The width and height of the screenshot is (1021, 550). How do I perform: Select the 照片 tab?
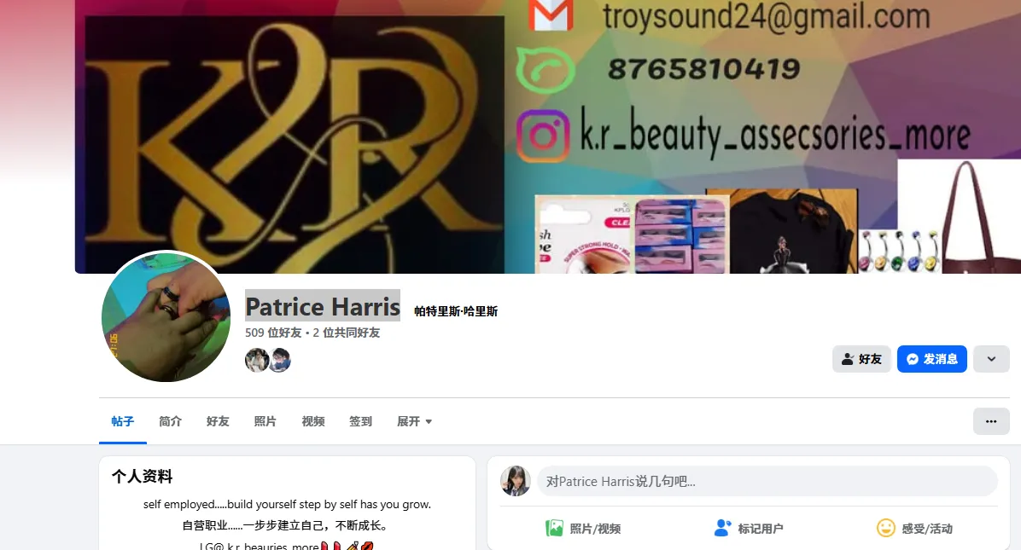click(x=265, y=420)
